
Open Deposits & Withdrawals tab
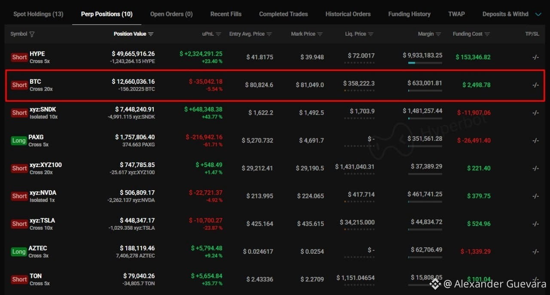coord(505,14)
